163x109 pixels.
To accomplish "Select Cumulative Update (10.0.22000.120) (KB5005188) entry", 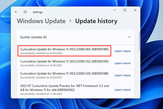I will click(76, 75).
